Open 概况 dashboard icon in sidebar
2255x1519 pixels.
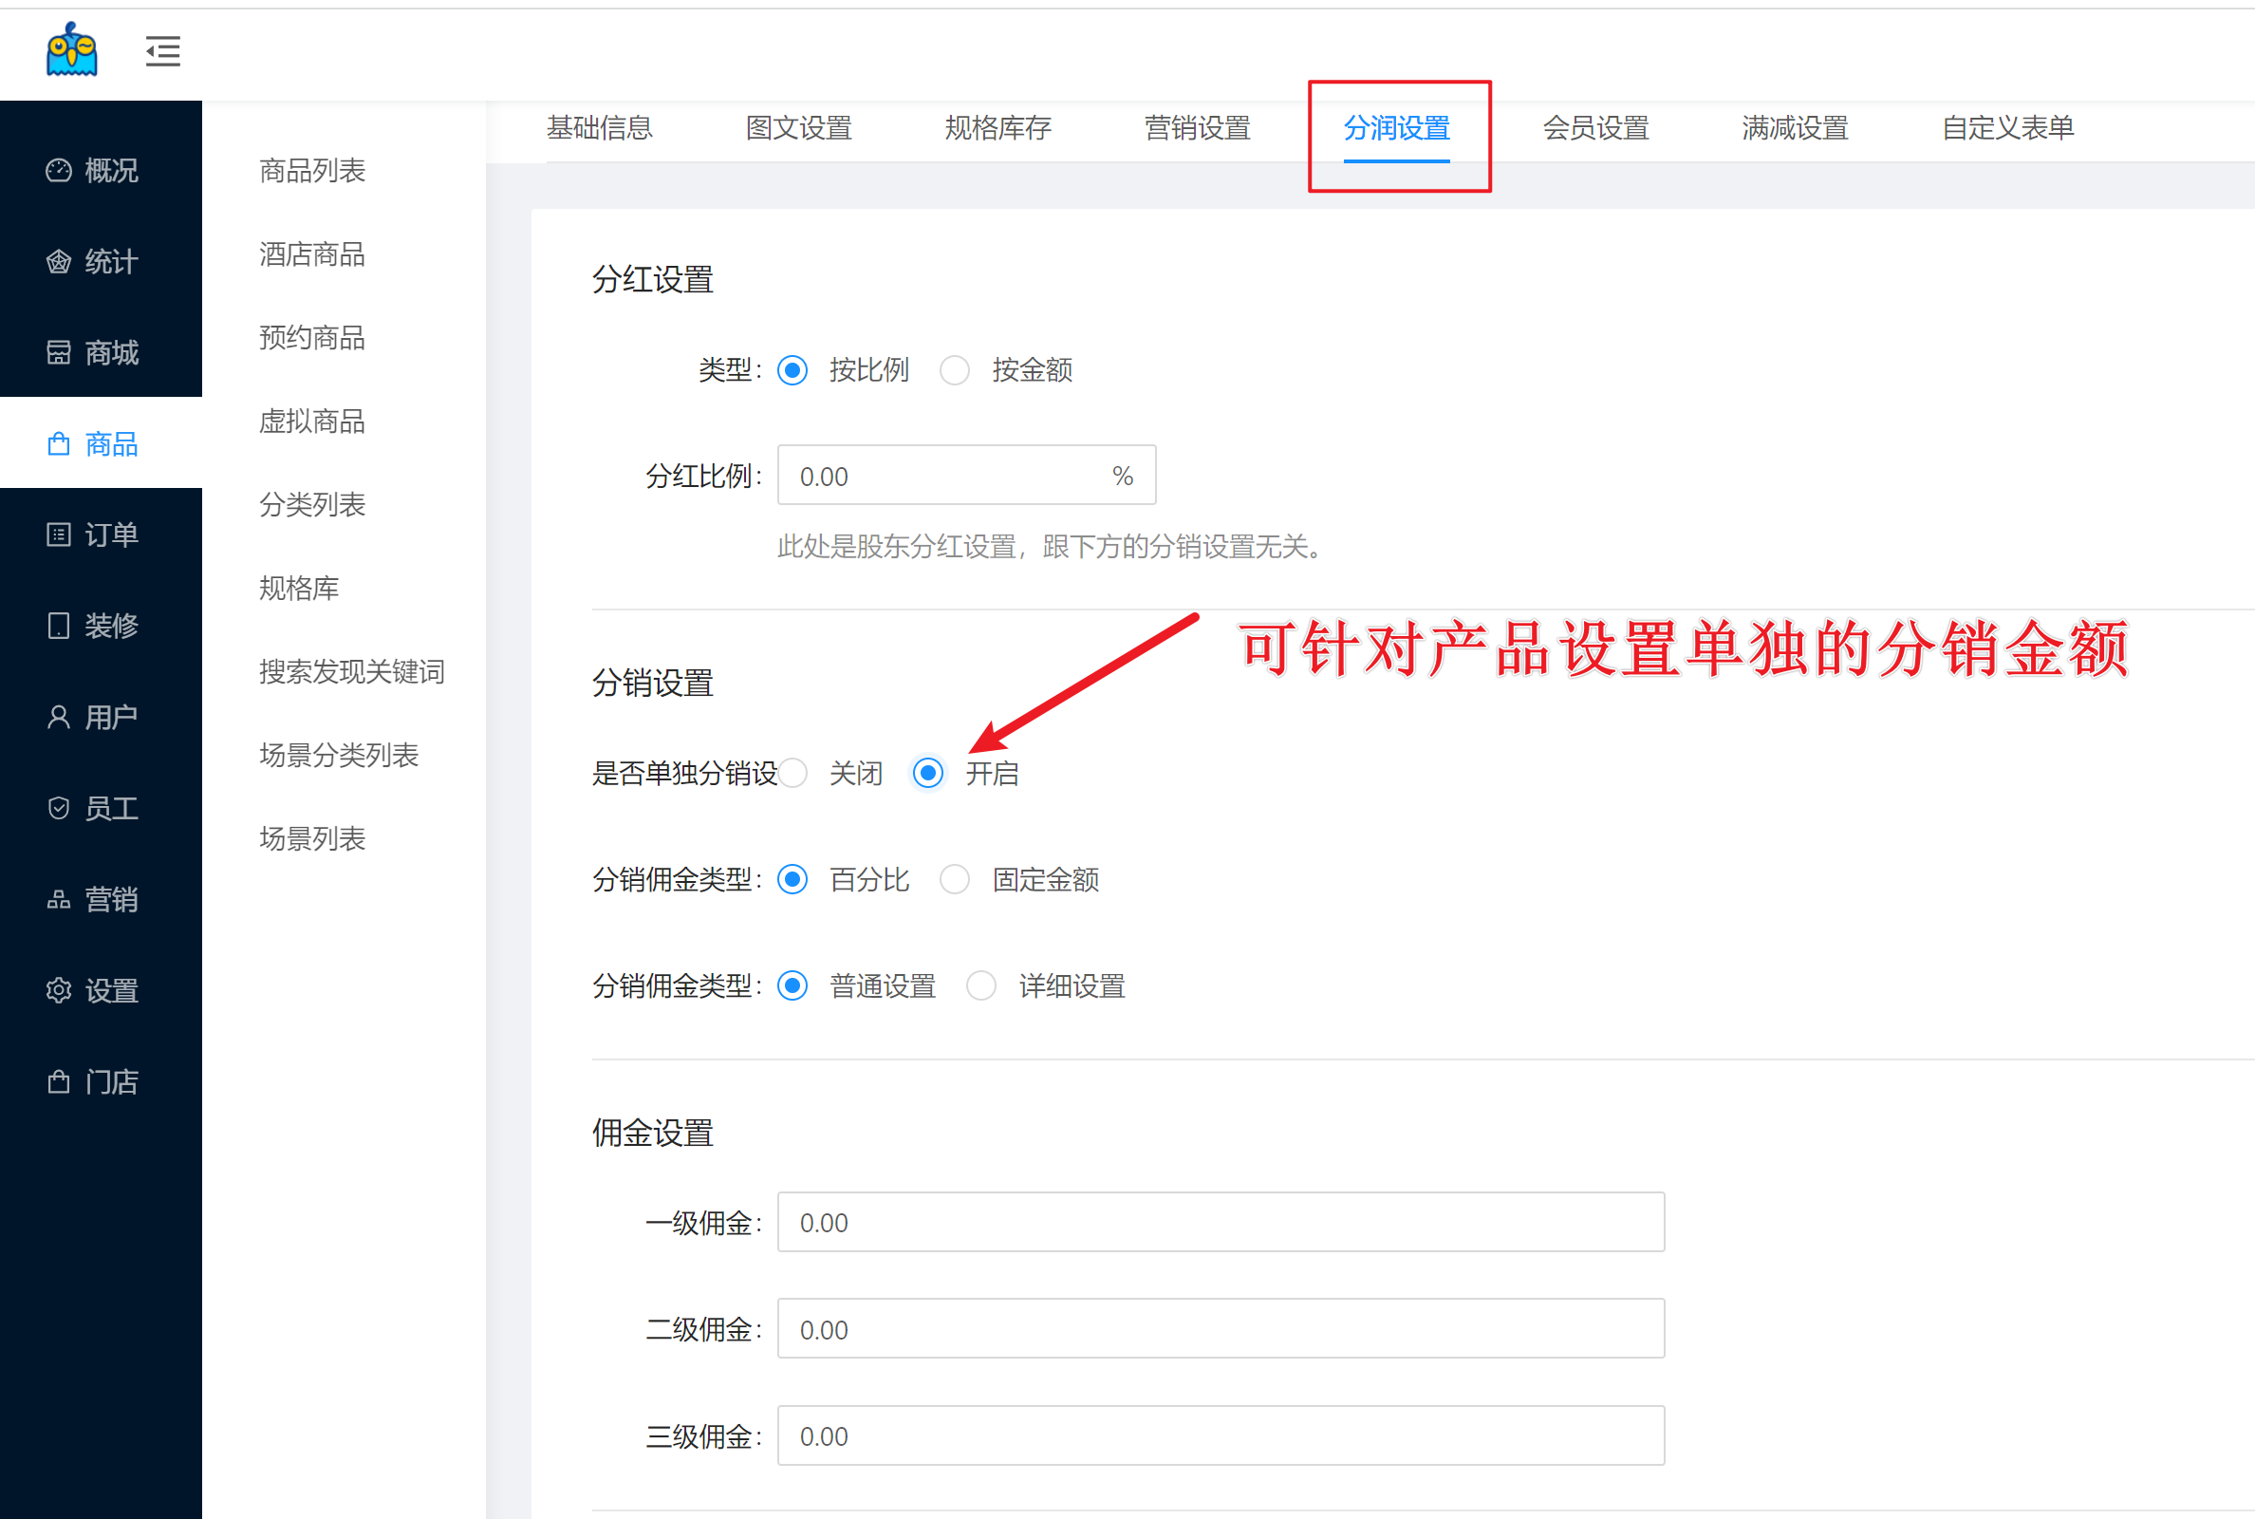click(59, 171)
